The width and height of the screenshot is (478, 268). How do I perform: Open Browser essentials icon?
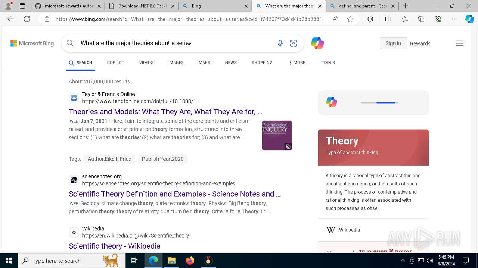click(438, 19)
